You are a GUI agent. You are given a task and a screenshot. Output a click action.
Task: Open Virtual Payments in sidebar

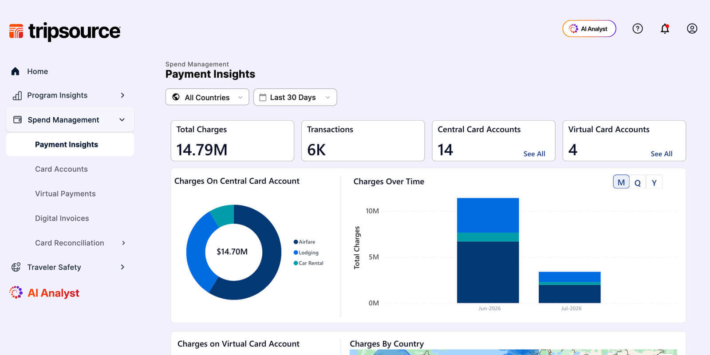point(65,194)
